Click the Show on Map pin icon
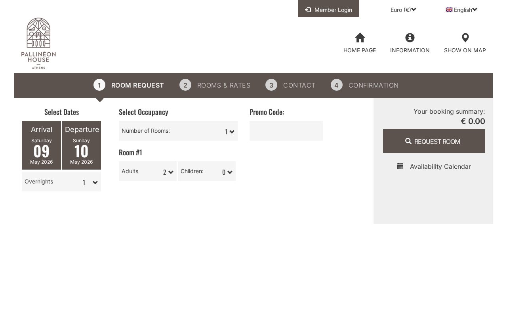This screenshot has width=507, height=317. (465, 38)
